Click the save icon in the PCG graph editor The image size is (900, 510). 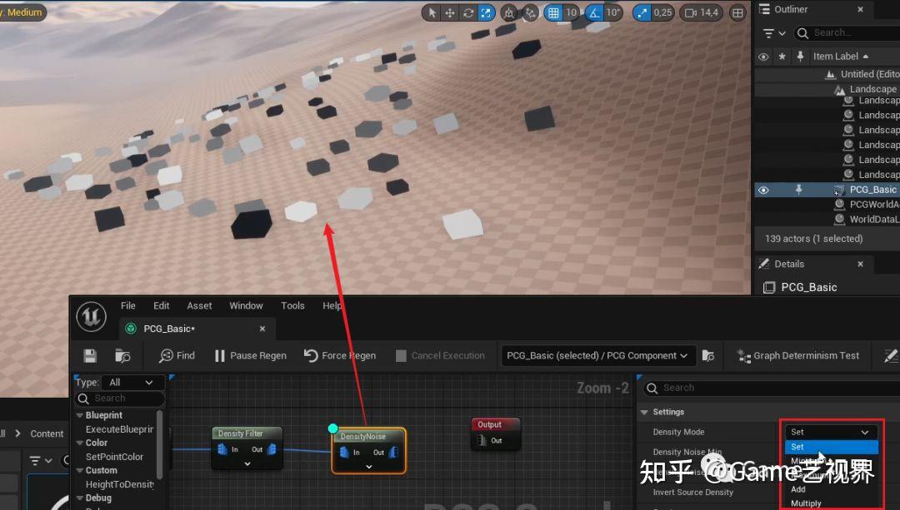[89, 355]
